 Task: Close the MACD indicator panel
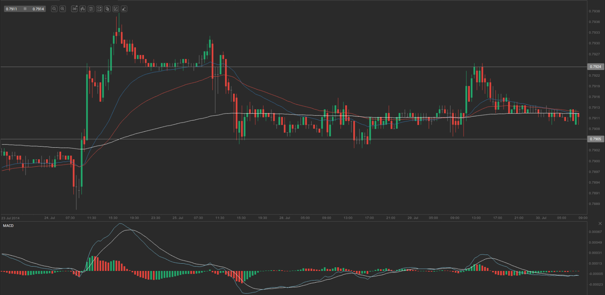(600, 224)
